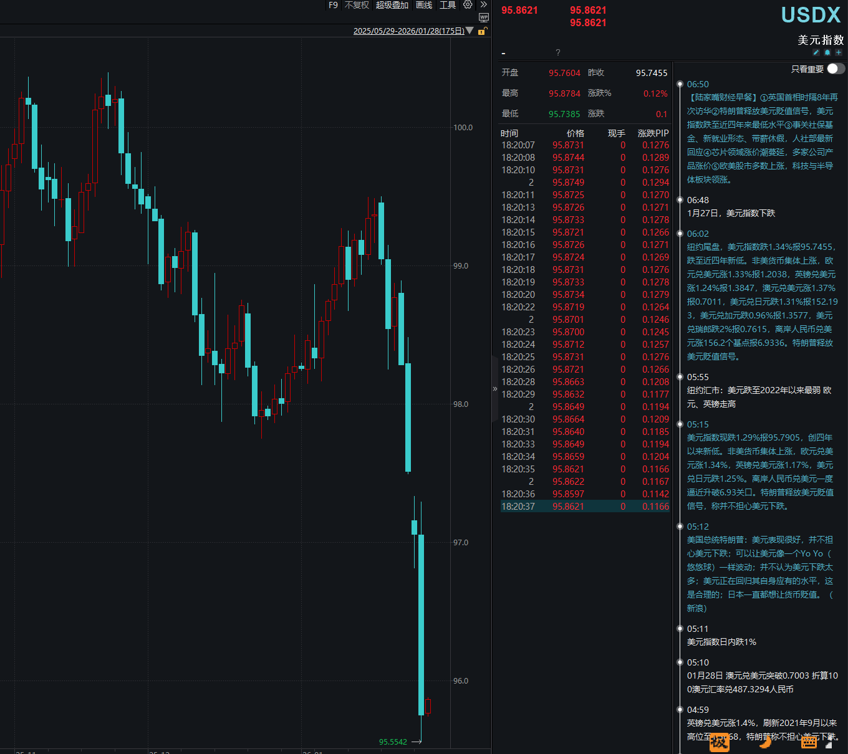
Task: Click the F9 button in the toolbar
Action: [x=333, y=5]
